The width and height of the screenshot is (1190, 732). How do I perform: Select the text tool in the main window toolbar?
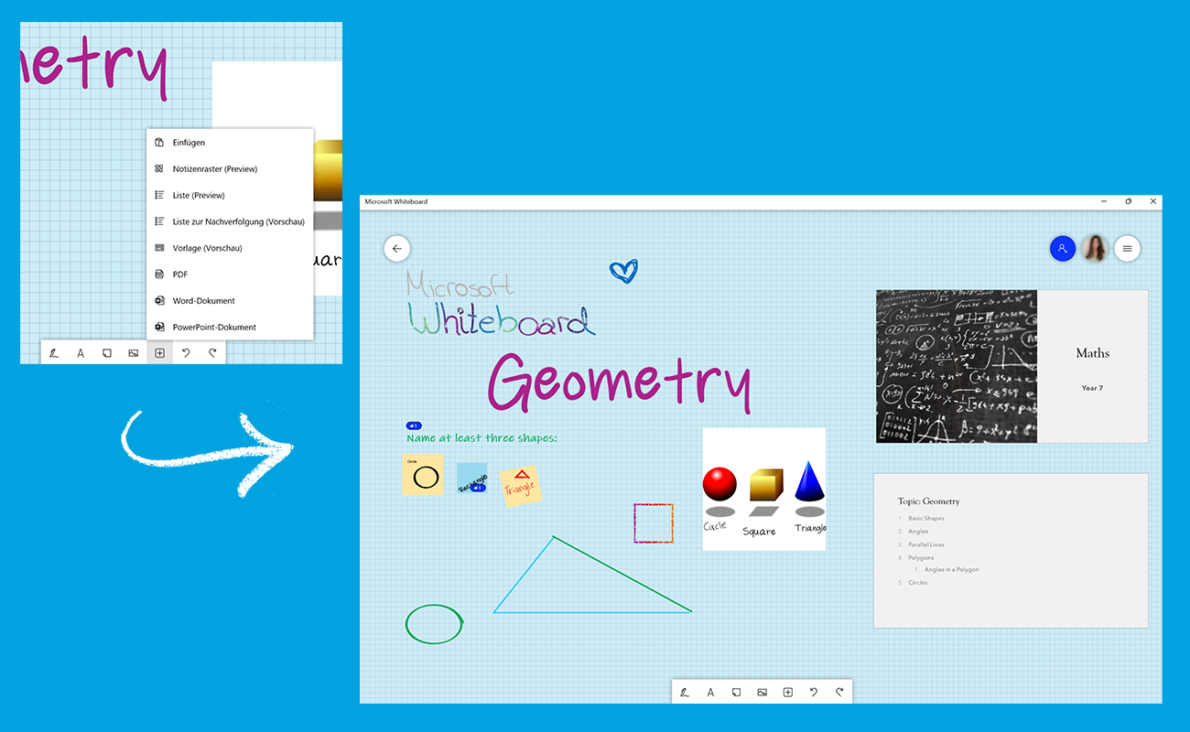(710, 693)
